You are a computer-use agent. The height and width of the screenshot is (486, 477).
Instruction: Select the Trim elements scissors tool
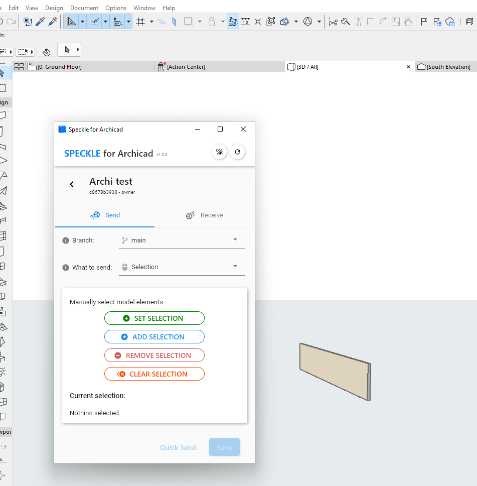[333, 22]
